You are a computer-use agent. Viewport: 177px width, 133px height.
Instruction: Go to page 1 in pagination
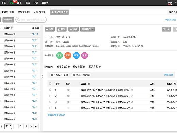pos(16,126)
